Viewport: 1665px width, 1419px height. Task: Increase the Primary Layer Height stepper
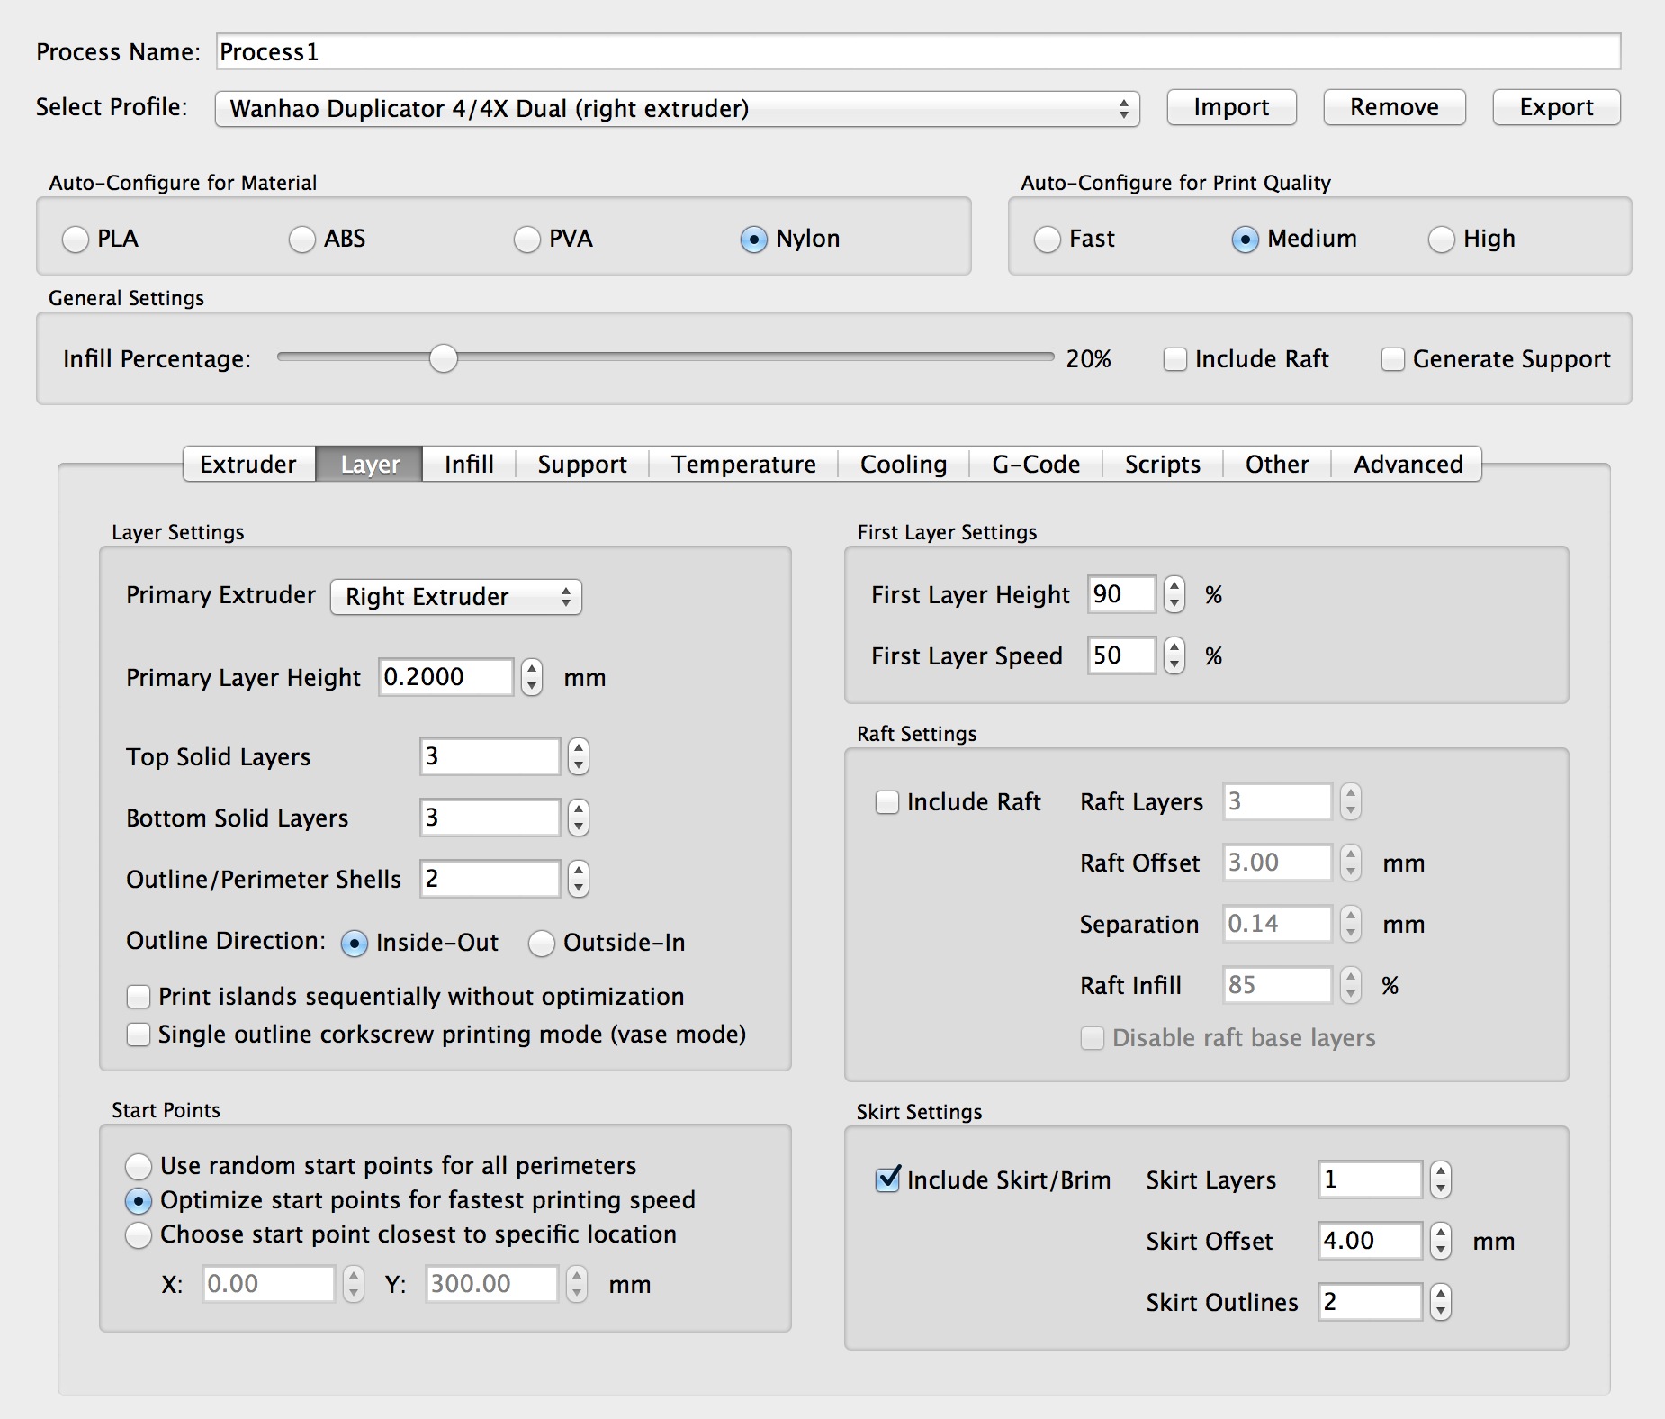tap(532, 669)
